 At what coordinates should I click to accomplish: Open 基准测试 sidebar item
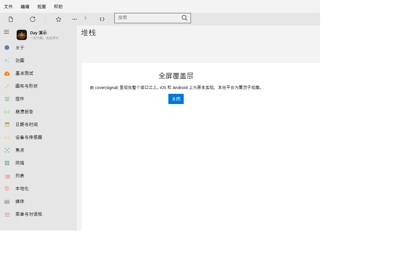38,73
